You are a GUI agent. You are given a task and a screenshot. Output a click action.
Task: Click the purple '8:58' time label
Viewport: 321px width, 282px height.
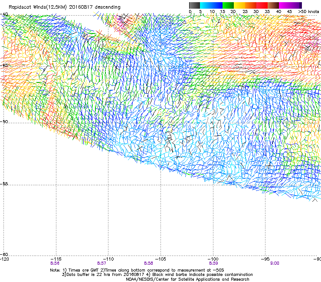[x=149, y=263]
